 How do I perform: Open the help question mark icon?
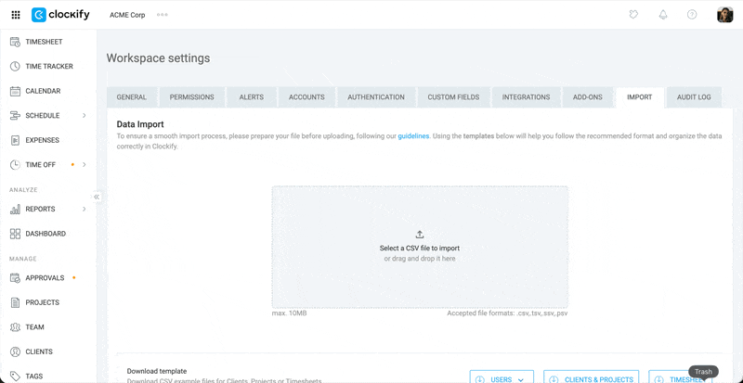(x=692, y=15)
